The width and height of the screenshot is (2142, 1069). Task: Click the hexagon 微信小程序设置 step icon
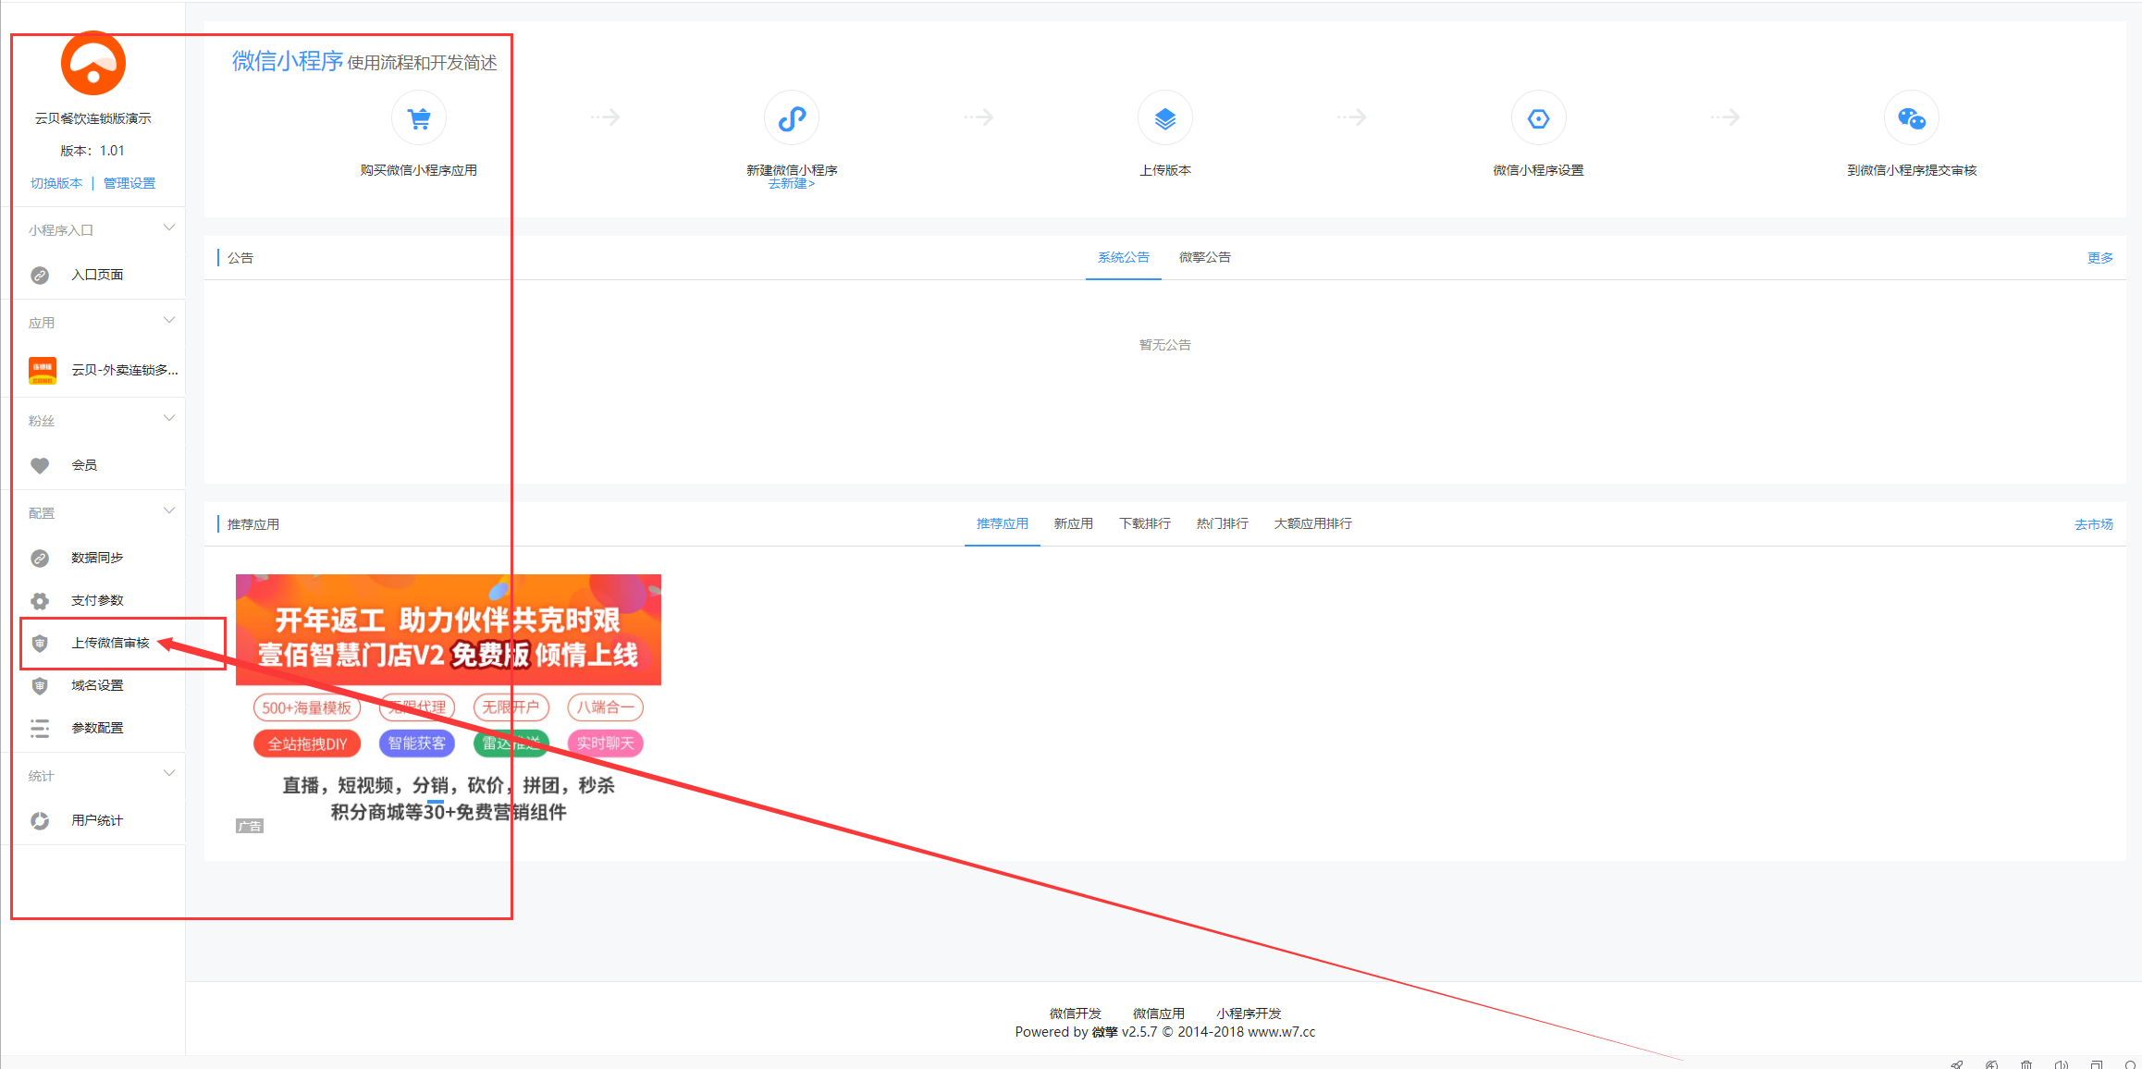[1539, 118]
